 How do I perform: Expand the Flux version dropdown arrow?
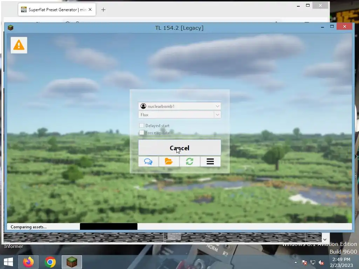tap(217, 115)
